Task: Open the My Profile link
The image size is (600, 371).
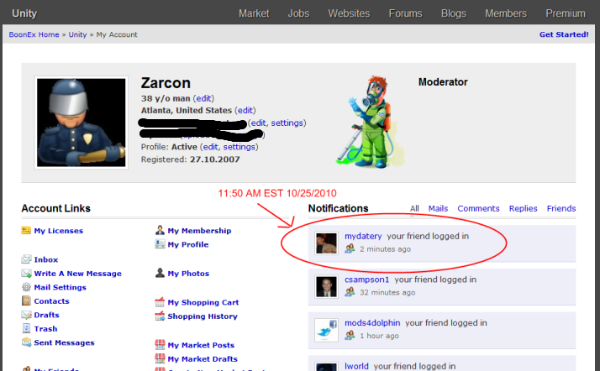Action: coord(188,244)
